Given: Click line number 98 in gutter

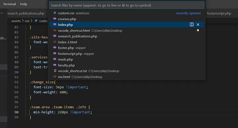Looking at the screenshot, I should point(17,112).
